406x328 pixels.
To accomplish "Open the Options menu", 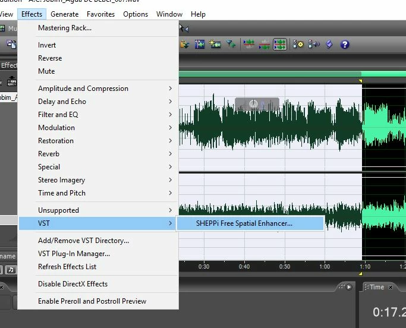I will (x=136, y=14).
